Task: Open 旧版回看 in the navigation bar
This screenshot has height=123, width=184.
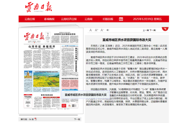Action: (x=108, y=19)
